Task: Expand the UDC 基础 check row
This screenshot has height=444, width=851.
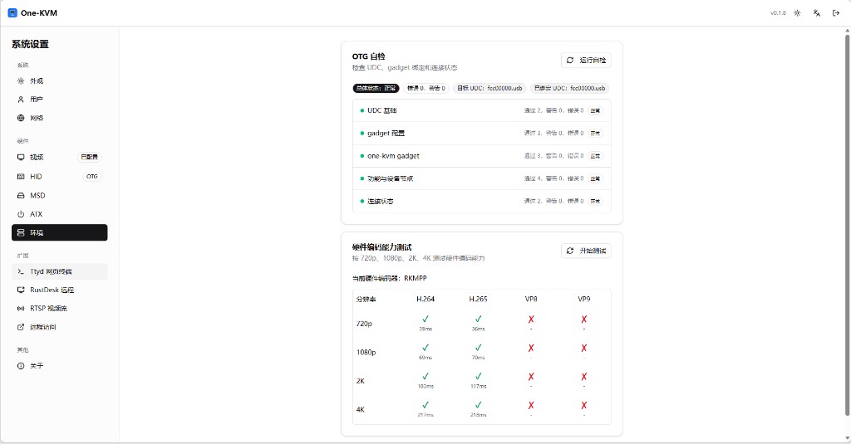Action: [481, 110]
